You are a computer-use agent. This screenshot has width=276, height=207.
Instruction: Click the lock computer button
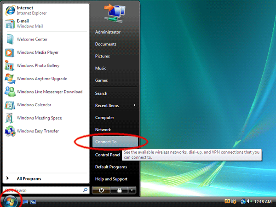(118, 190)
